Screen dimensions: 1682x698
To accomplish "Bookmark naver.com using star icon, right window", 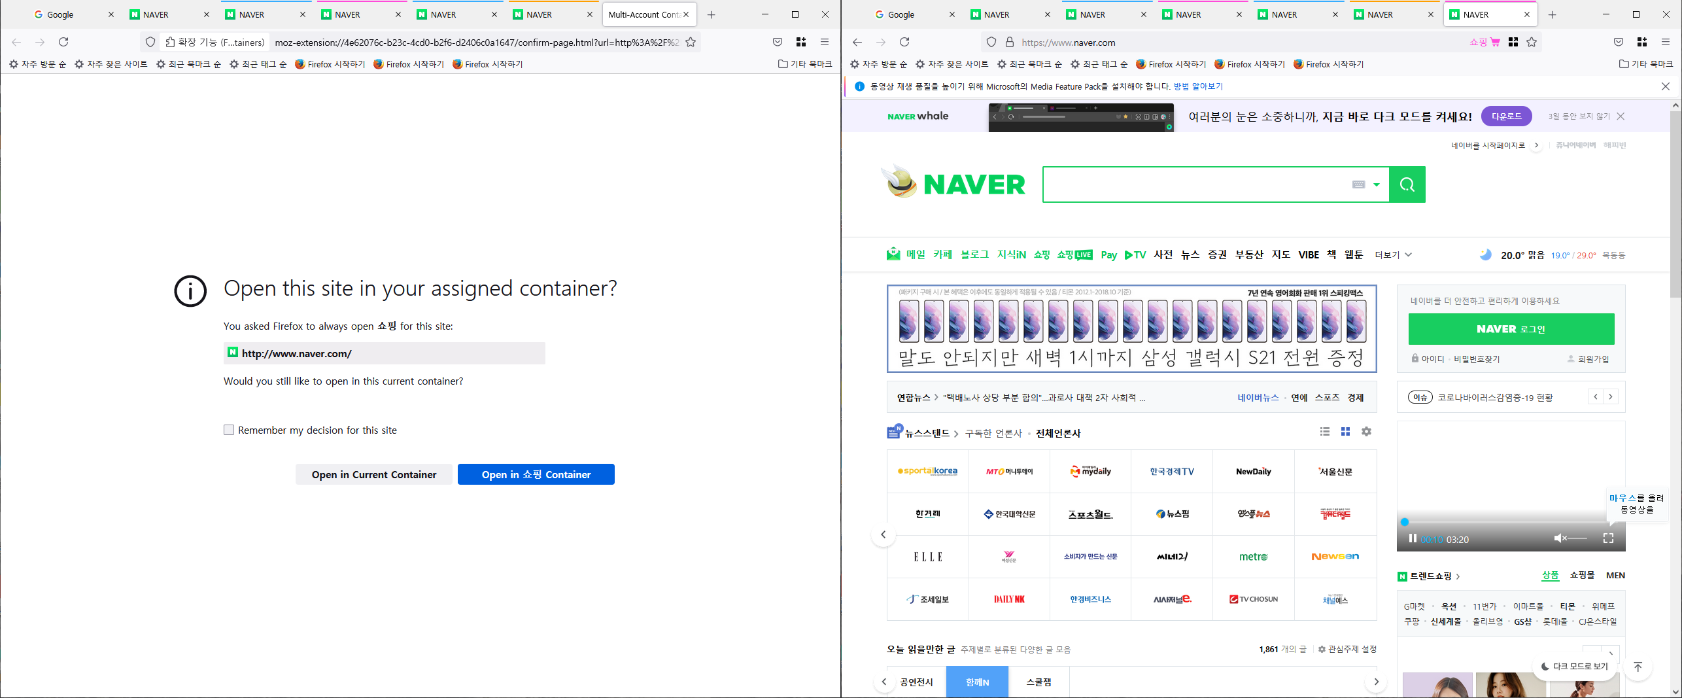I will point(1532,42).
